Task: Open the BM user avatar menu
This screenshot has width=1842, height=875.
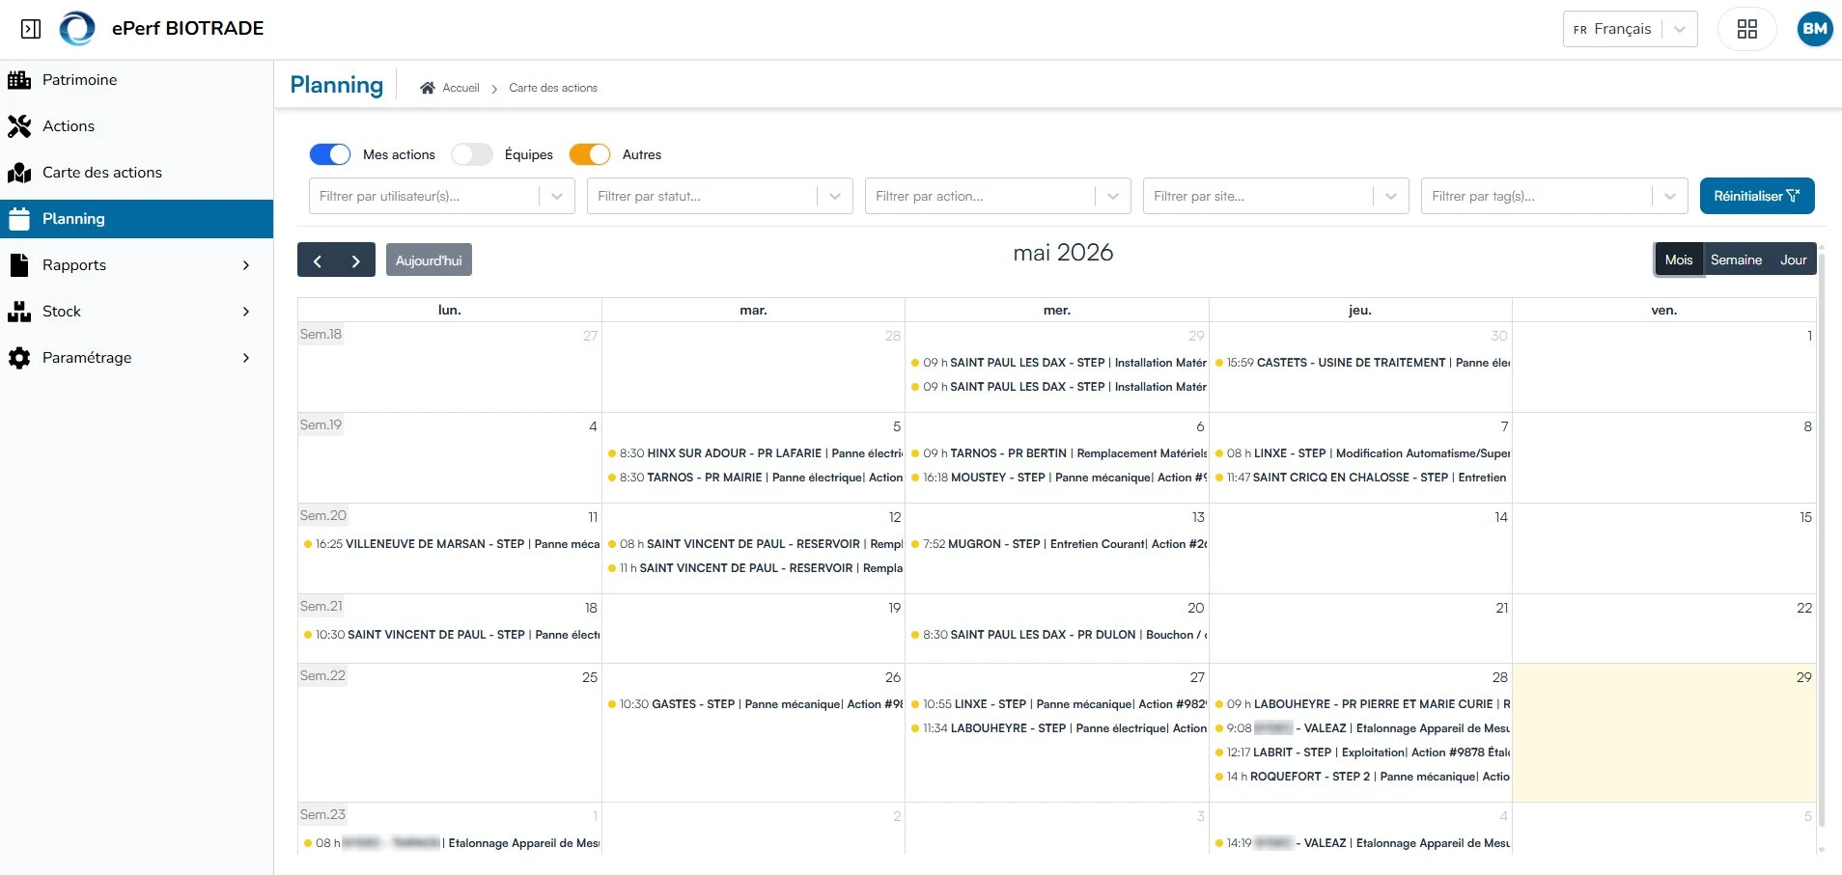Action: click(x=1815, y=29)
